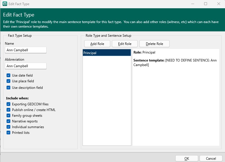Toggle Narrative reports checkbox

point(9,121)
